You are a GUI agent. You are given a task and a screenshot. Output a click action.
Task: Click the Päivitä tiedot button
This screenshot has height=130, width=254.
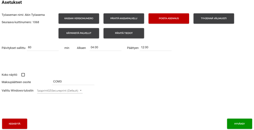[124, 33]
